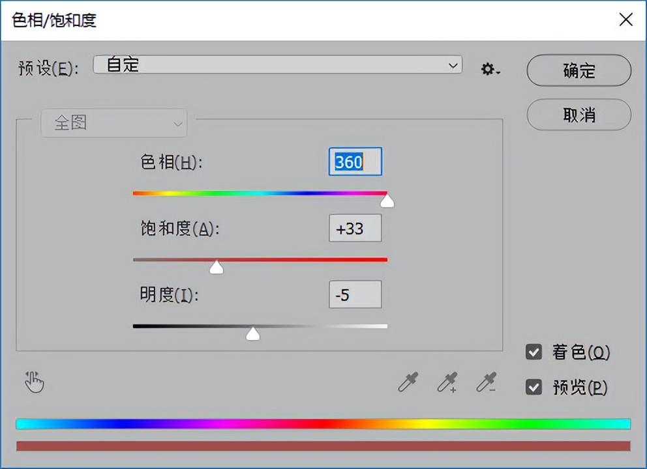
Task: Cancel using the 取消 button
Action: 579,115
